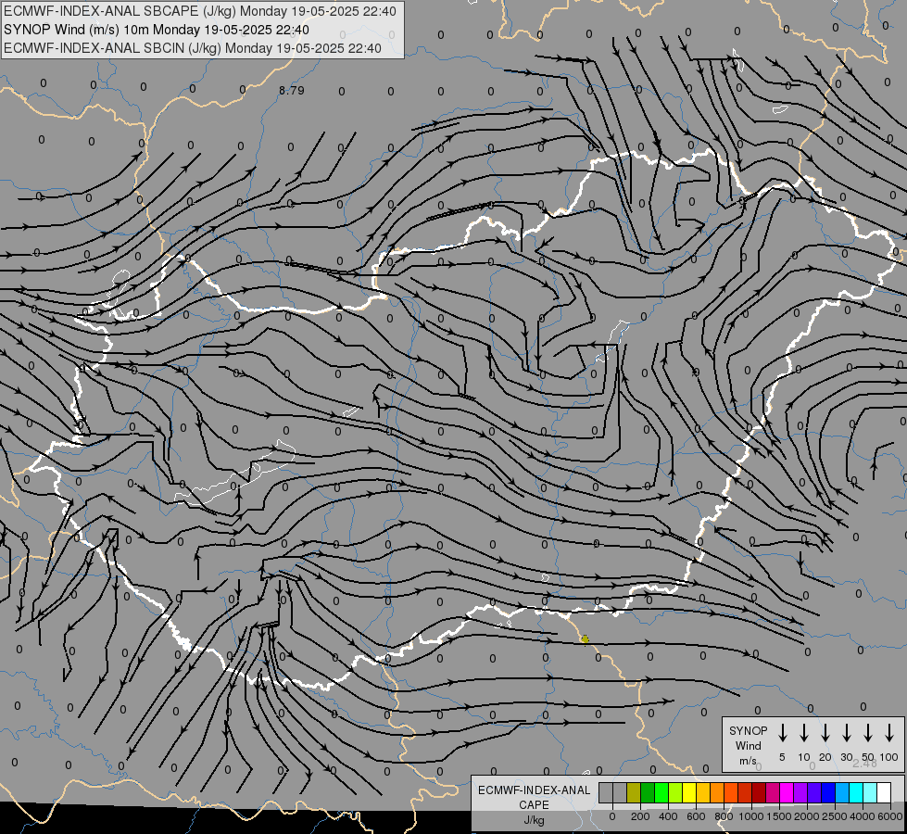The height and width of the screenshot is (834, 907).
Task: Click the SYNOP label in wind legend
Action: coord(748,730)
